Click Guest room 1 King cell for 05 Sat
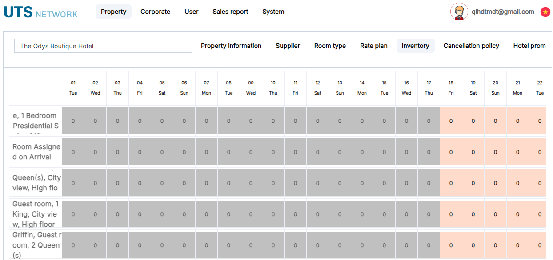The image size is (553, 260). click(162, 214)
